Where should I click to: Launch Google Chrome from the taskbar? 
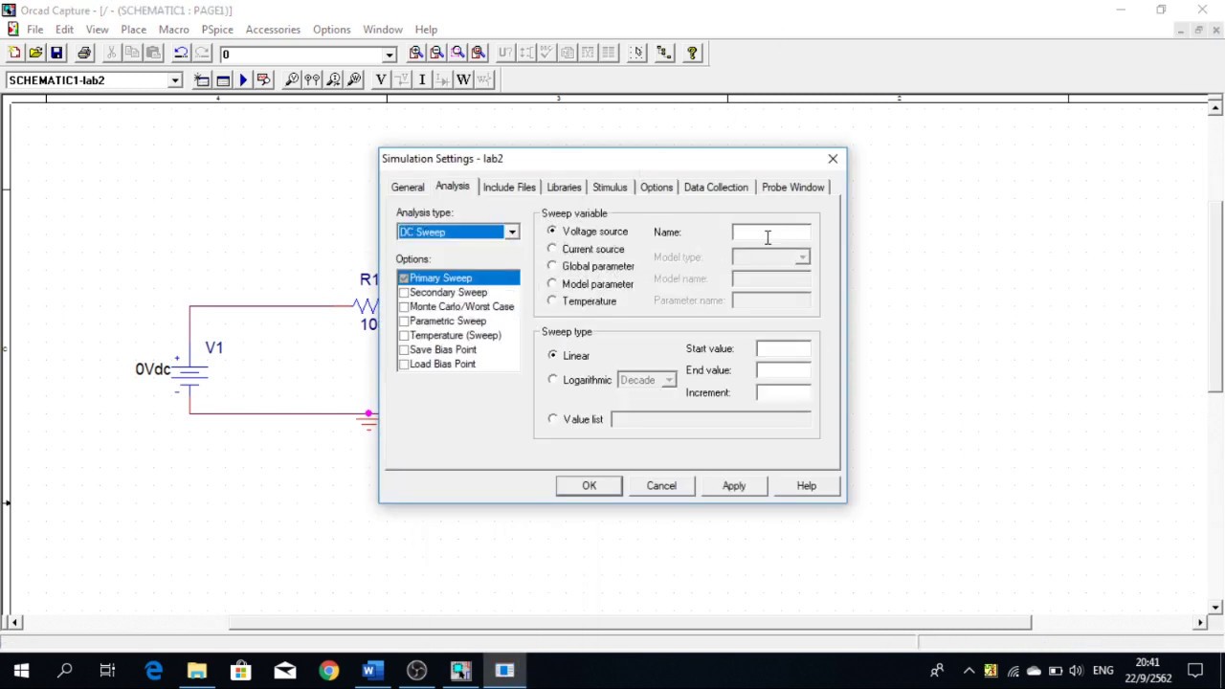pos(328,671)
